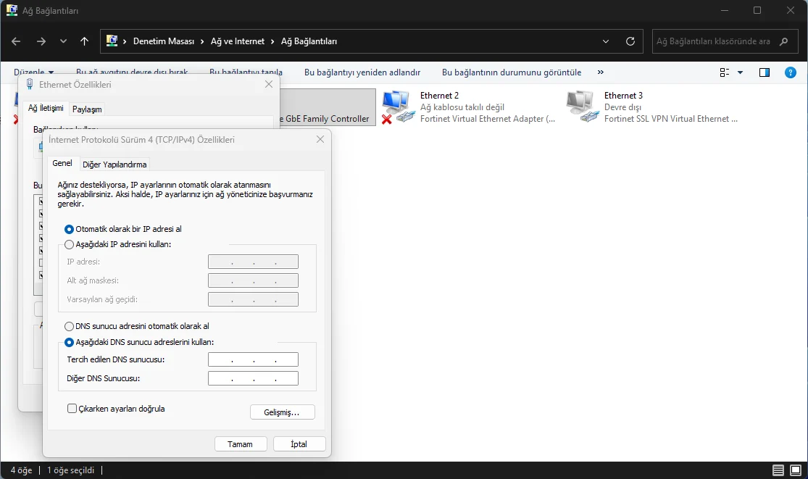
Task: Enable Çıkarken ayarları doğrula checkbox
Action: 72,409
